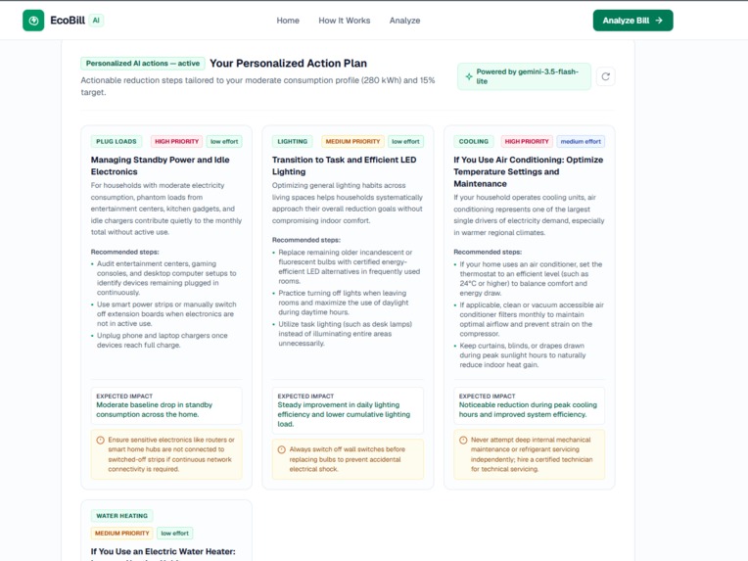
Task: Click the set the thermostat to 24°C step
Action: 531,279
